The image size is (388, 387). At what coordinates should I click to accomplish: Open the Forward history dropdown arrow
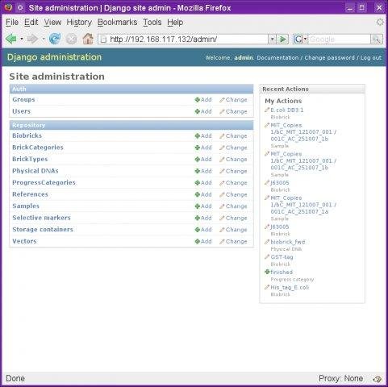click(44, 40)
